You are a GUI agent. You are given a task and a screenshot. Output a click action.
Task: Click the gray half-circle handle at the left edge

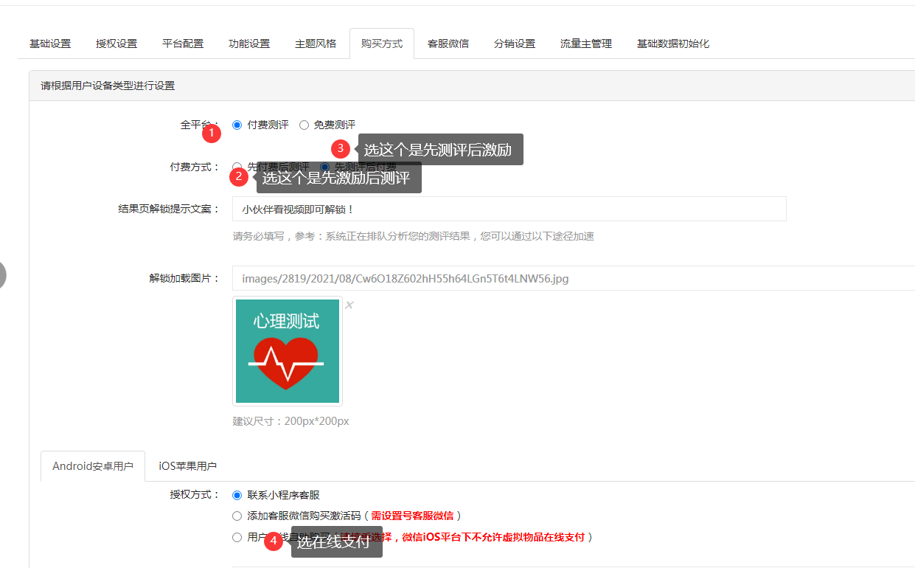(2, 274)
